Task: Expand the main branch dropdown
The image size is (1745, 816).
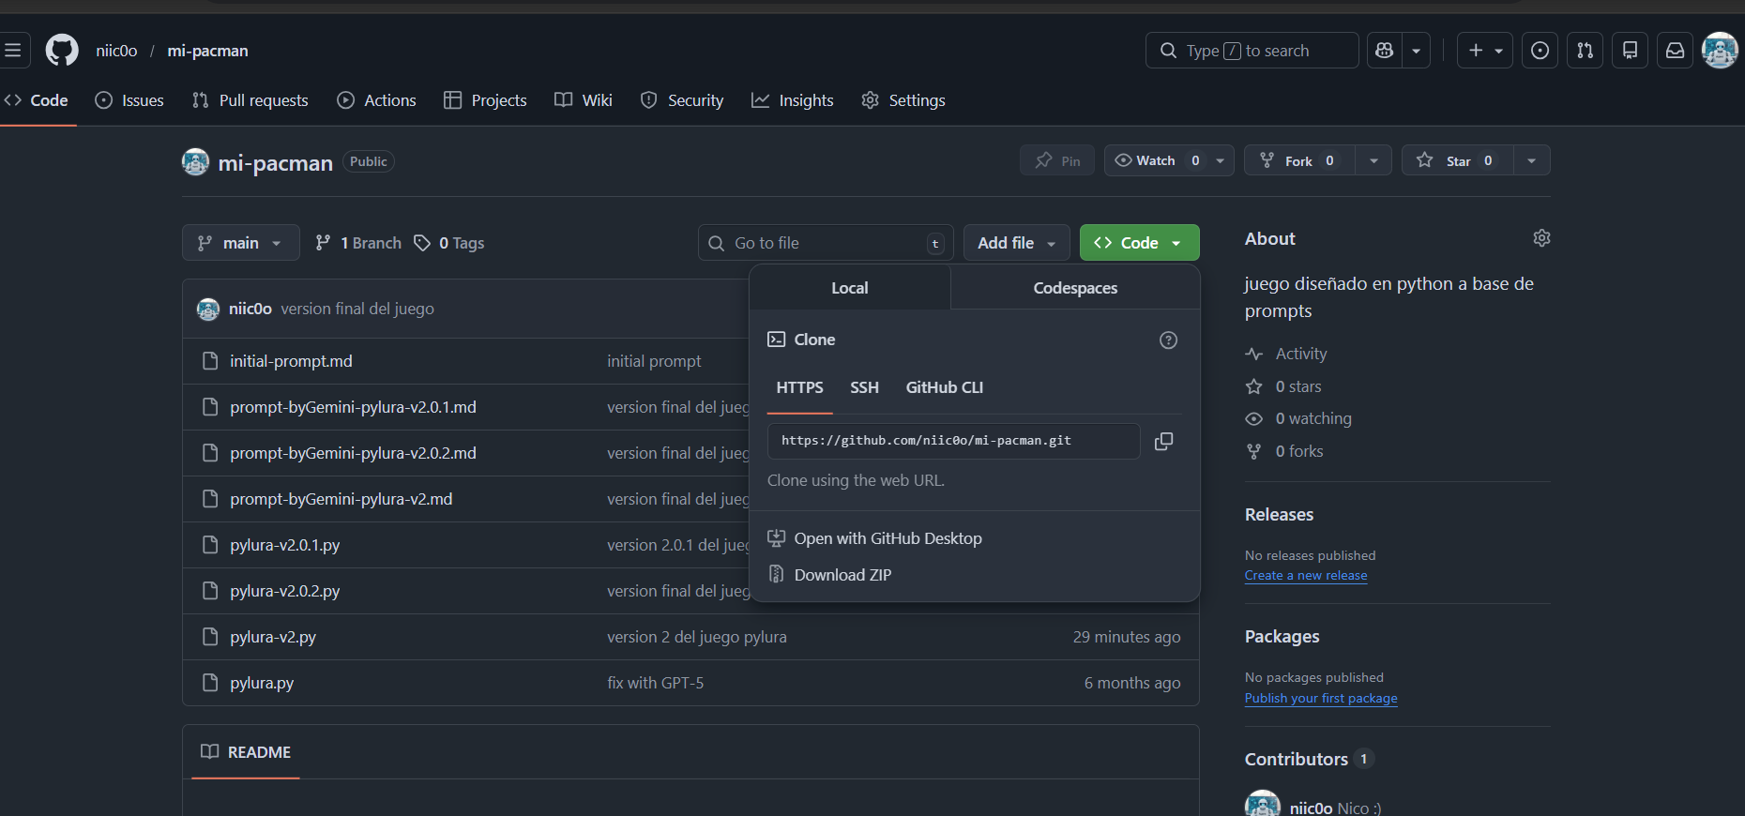Action: (240, 243)
